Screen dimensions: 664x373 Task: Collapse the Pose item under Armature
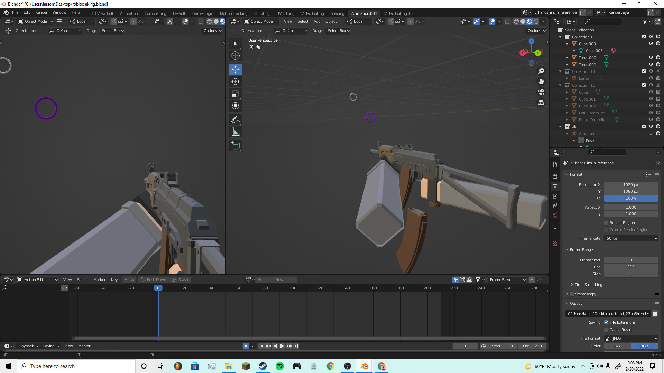574,141
